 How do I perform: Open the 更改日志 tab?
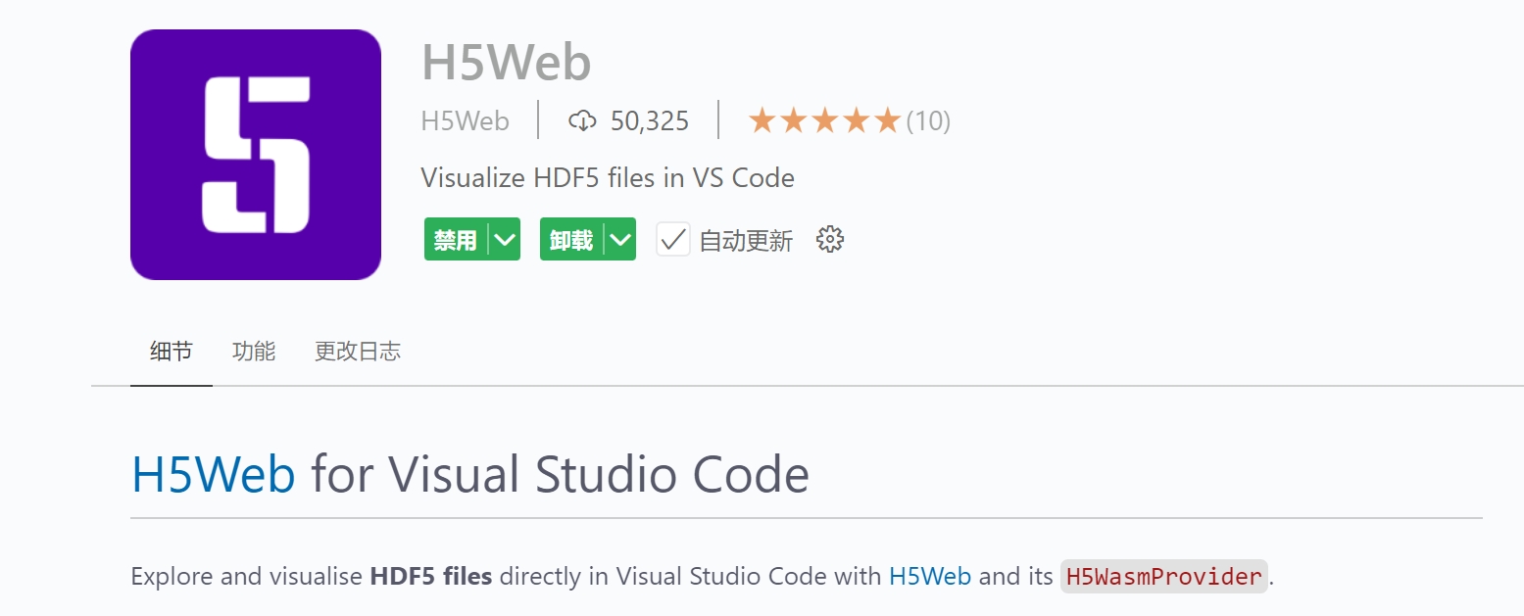click(x=358, y=352)
